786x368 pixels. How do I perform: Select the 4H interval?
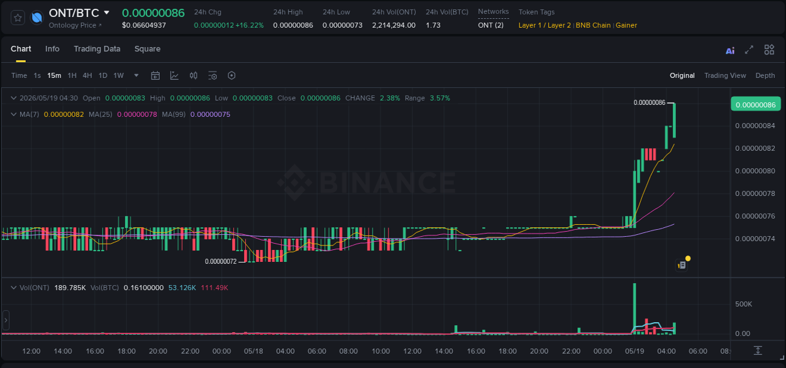(87, 75)
